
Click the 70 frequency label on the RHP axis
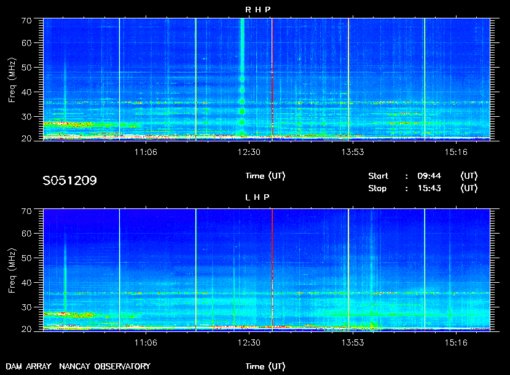[x=26, y=20]
